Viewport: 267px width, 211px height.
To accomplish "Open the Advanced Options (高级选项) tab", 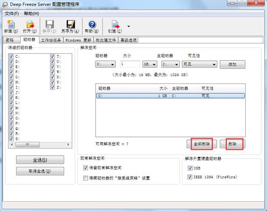I will 129,40.
